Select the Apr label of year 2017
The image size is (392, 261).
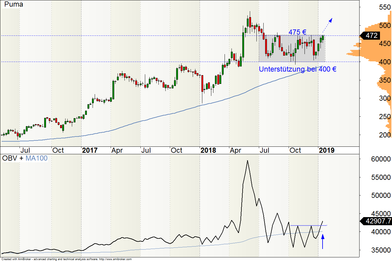(x=117, y=150)
